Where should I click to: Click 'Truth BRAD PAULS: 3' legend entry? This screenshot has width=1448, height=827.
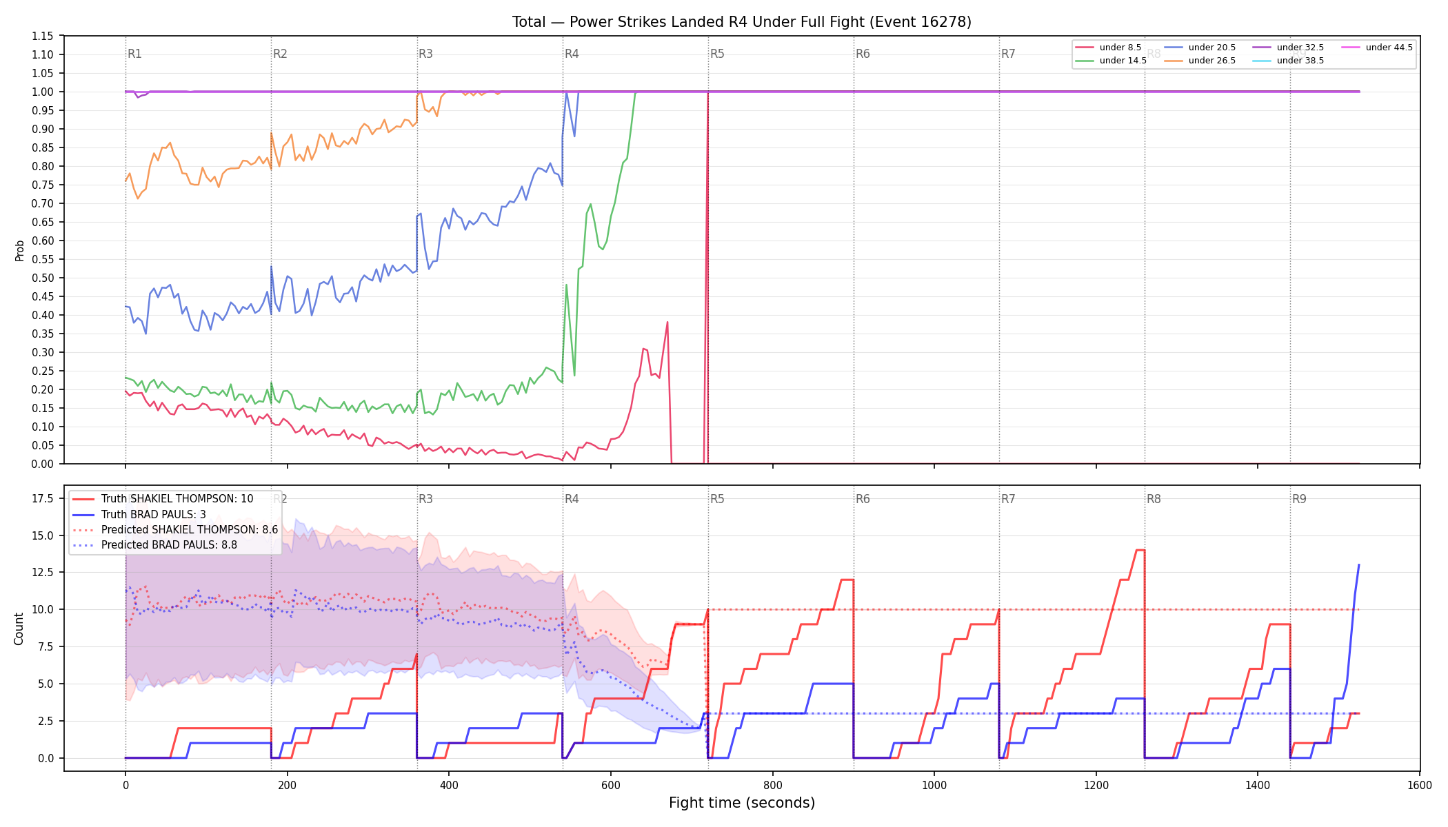pyautogui.click(x=140, y=514)
